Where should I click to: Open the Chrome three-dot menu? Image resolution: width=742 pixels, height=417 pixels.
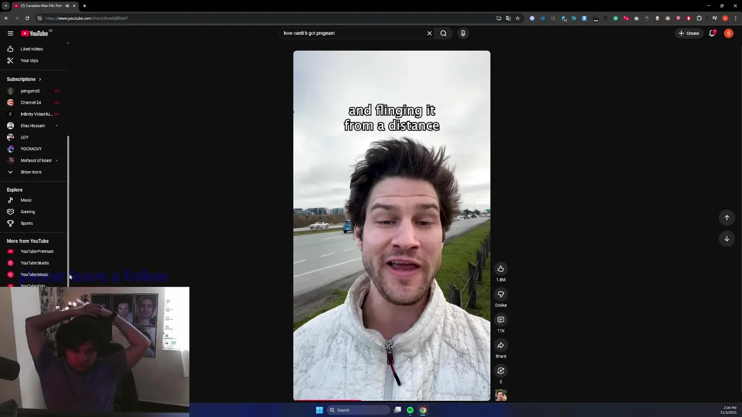pos(736,18)
